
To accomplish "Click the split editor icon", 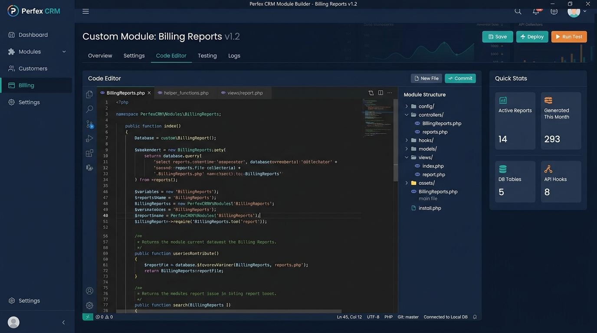I will point(381,93).
